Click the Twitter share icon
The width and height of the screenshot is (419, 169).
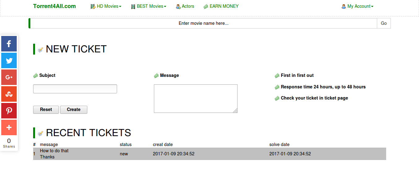[9, 60]
